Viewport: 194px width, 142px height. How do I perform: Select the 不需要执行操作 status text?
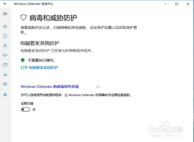pyautogui.click(x=42, y=60)
